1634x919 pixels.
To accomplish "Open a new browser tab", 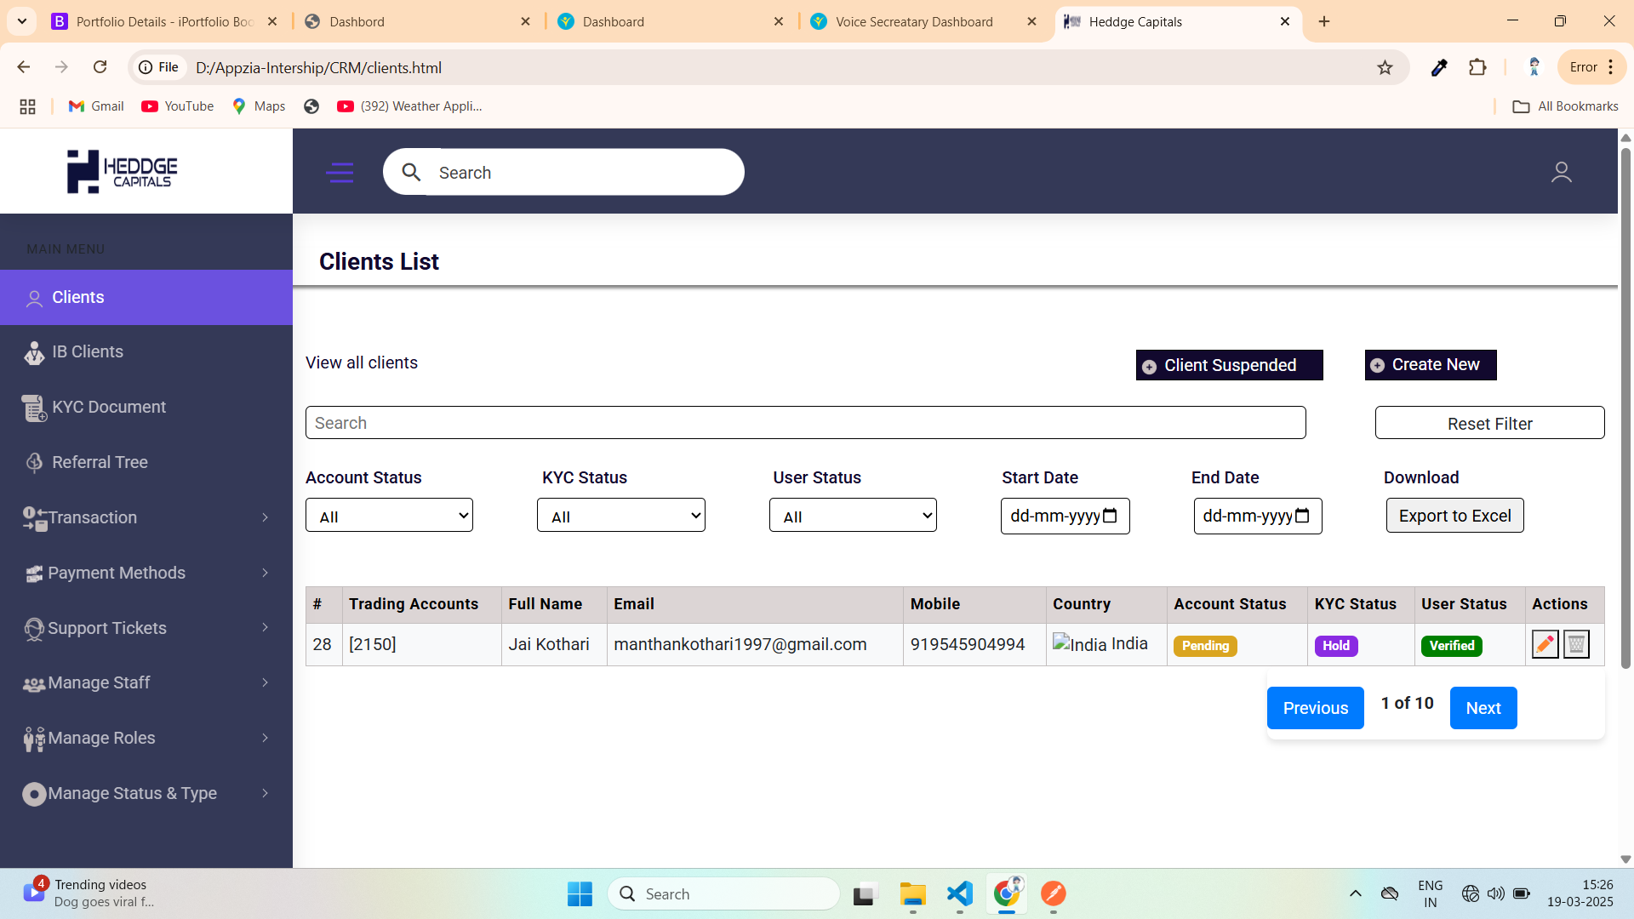I will (1324, 21).
